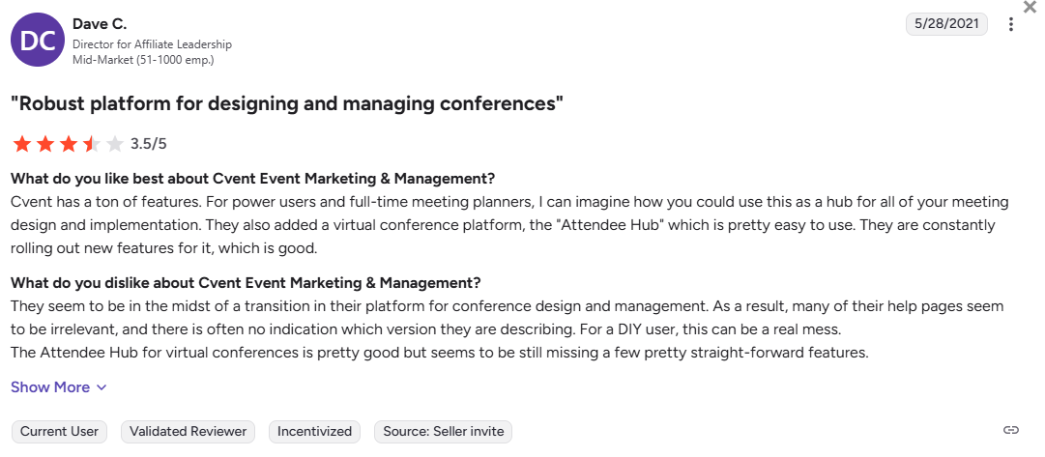Click the first filled rating star
The image size is (1045, 457).
tap(21, 145)
